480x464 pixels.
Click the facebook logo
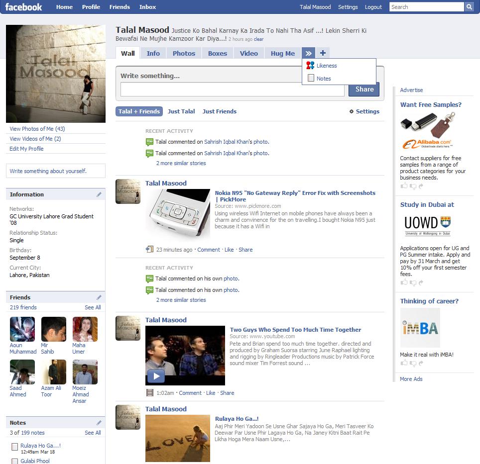[x=23, y=7]
